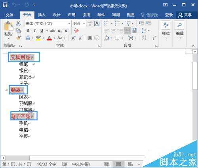This screenshot has width=198, height=168.
Task: Collapse the ribbon with up chevron
Action: pos(193,46)
